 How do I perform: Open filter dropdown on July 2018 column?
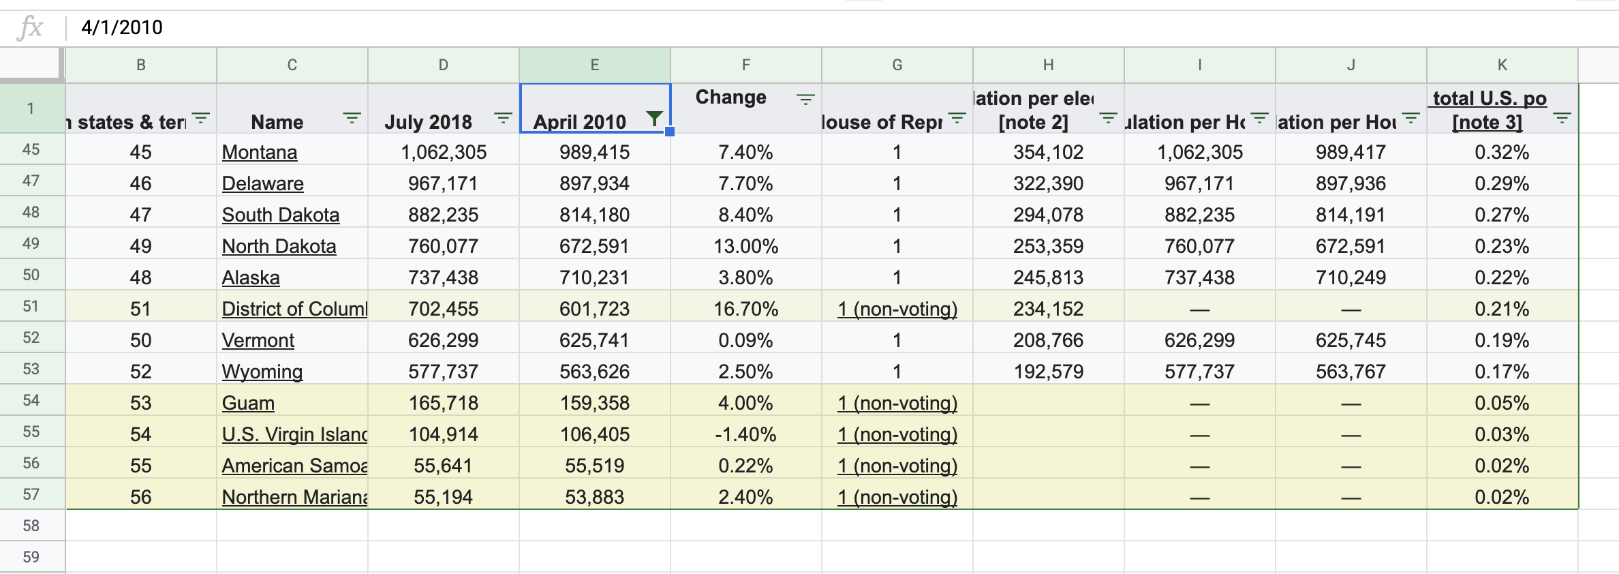[503, 118]
